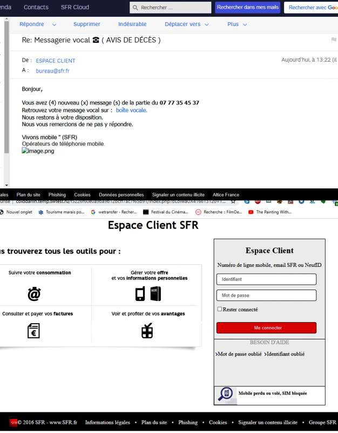Click the consumption tracking @ icon
The image size is (338, 433).
pos(35,294)
